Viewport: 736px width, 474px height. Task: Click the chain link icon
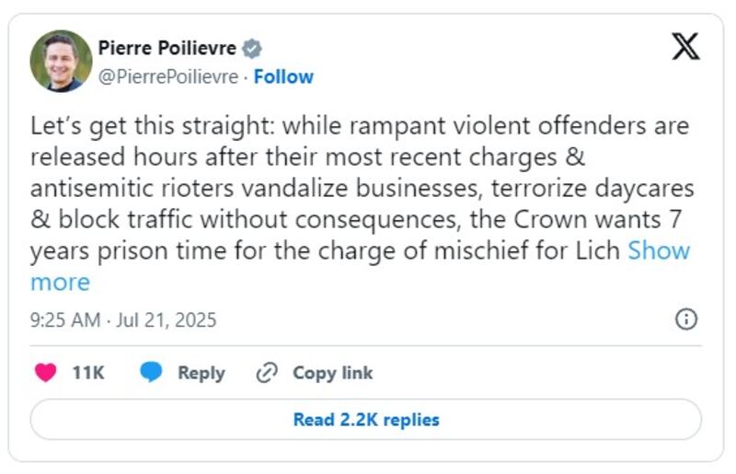[x=267, y=373]
